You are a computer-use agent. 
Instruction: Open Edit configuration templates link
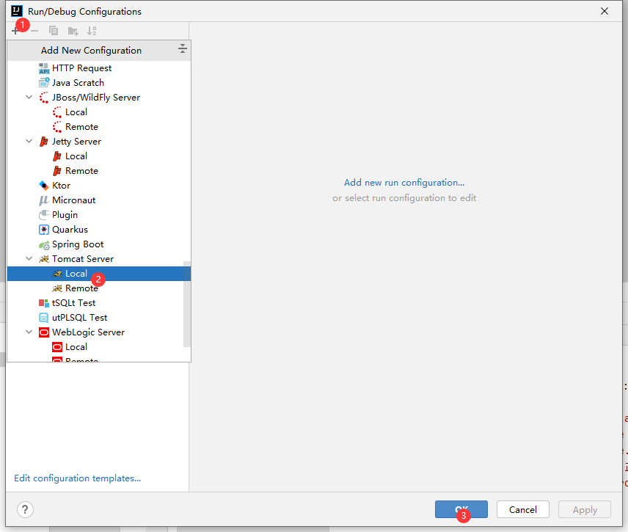(77, 478)
